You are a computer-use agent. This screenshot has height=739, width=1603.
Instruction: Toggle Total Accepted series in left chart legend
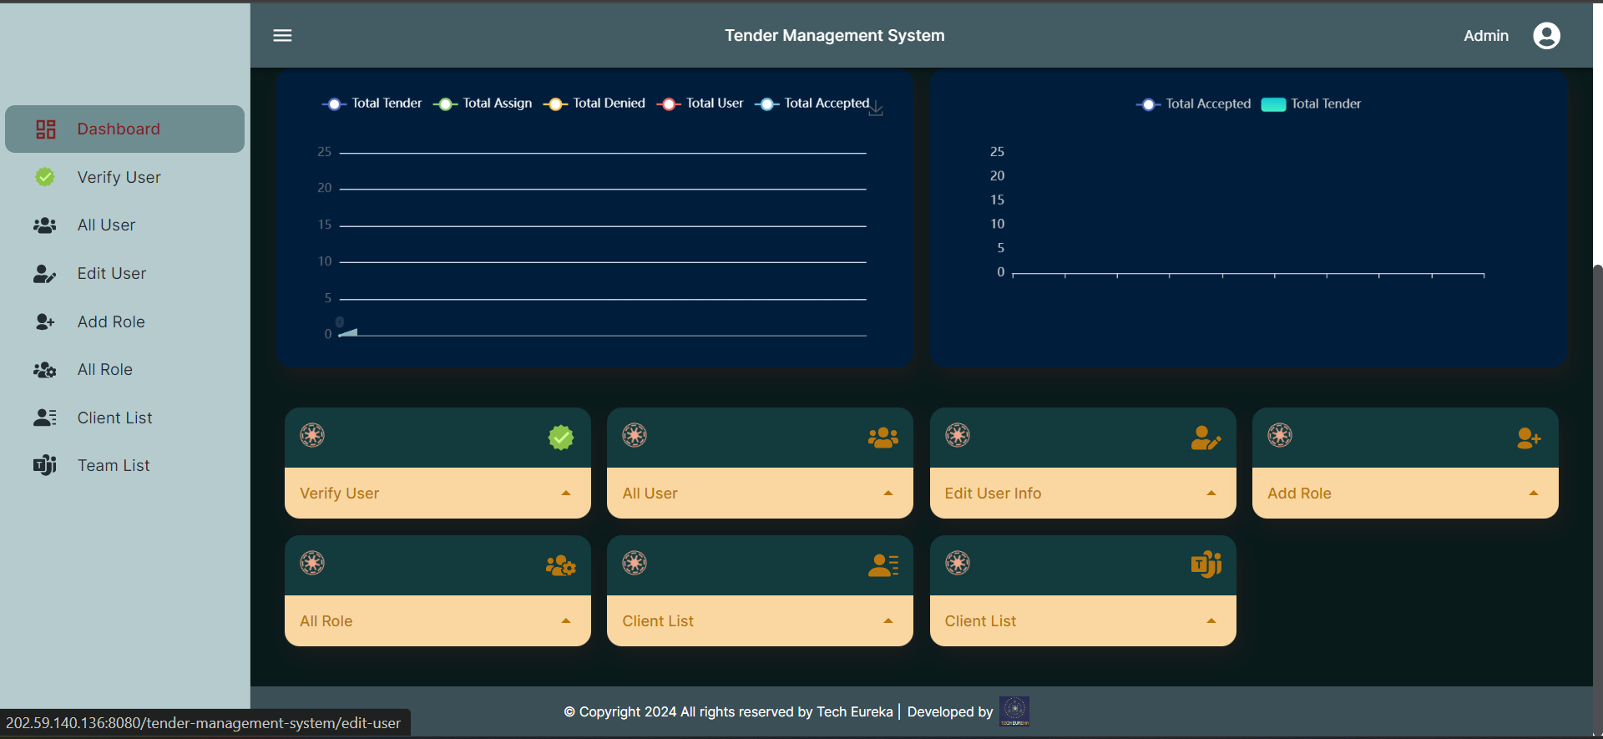click(812, 104)
